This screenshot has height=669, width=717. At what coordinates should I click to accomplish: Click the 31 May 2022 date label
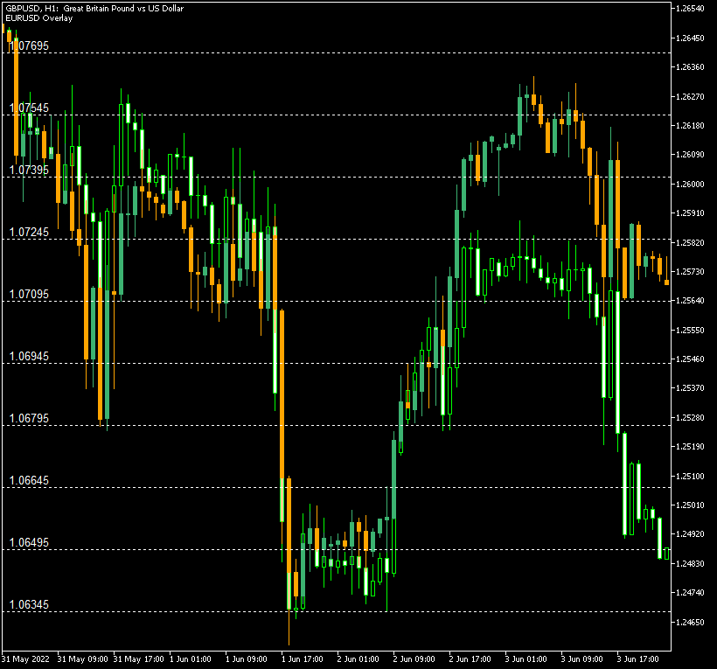tap(25, 659)
